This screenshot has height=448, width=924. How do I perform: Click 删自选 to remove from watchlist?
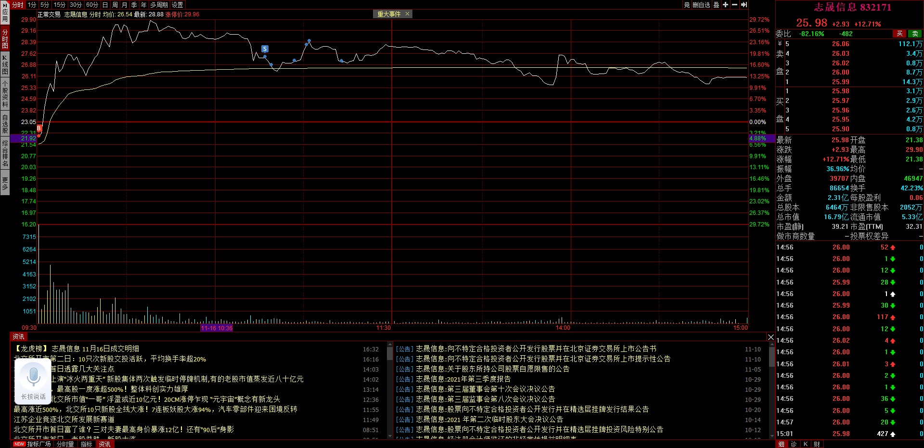[701, 5]
